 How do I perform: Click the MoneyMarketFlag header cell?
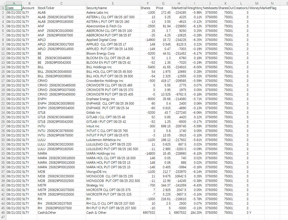(263, 8)
